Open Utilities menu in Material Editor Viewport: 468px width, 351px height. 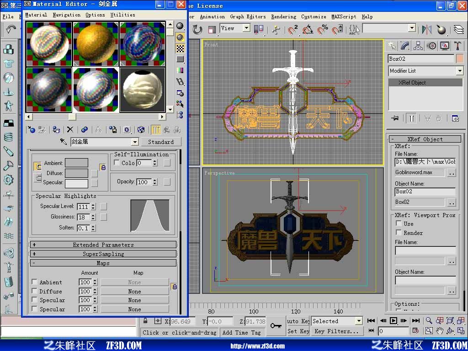click(x=122, y=15)
